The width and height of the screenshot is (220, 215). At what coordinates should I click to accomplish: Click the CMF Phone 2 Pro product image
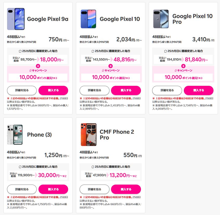(x=89, y=134)
